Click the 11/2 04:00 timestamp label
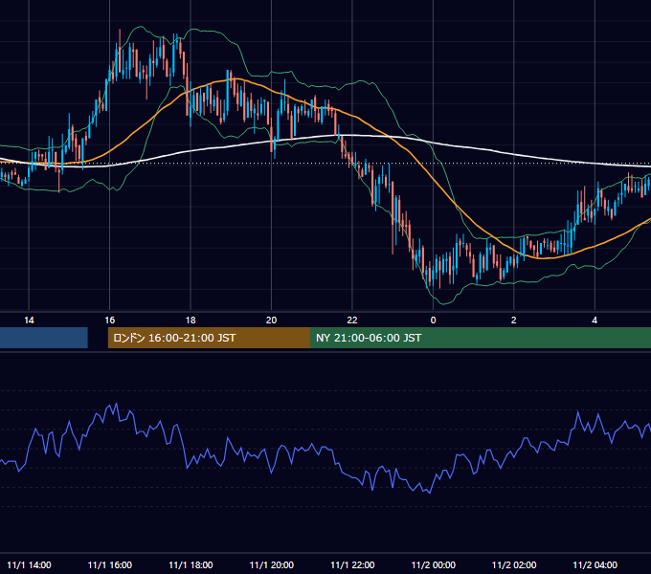 pyautogui.click(x=595, y=564)
